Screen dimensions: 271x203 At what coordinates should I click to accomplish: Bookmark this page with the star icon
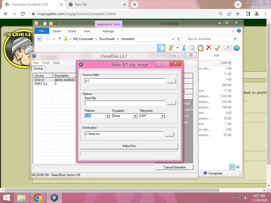point(238,14)
